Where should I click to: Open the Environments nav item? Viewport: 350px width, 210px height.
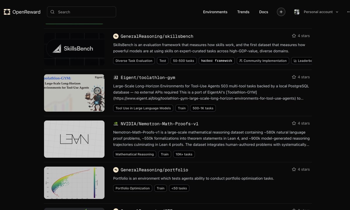(215, 12)
